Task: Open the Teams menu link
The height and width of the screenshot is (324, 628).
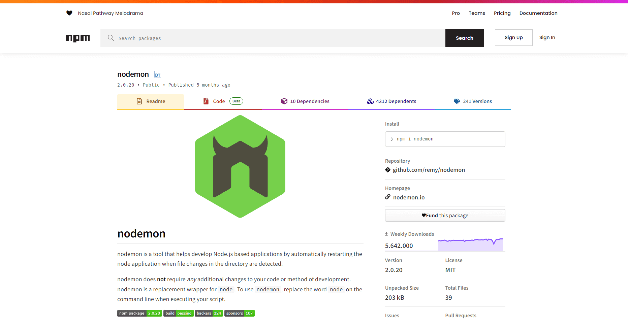Action: tap(477, 13)
